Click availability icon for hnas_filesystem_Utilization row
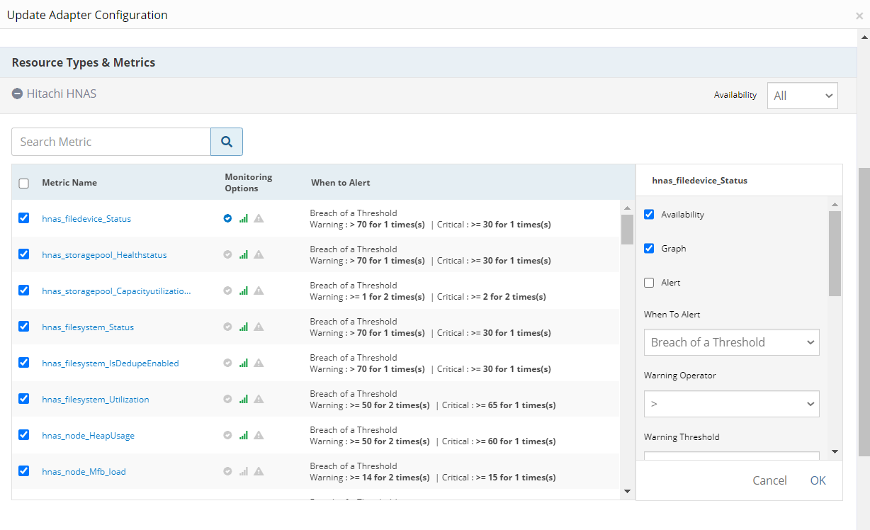Screen dimensions: 870x530 click(x=227, y=399)
